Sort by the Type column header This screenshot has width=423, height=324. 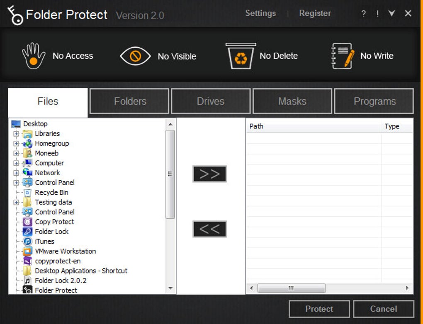coord(397,126)
